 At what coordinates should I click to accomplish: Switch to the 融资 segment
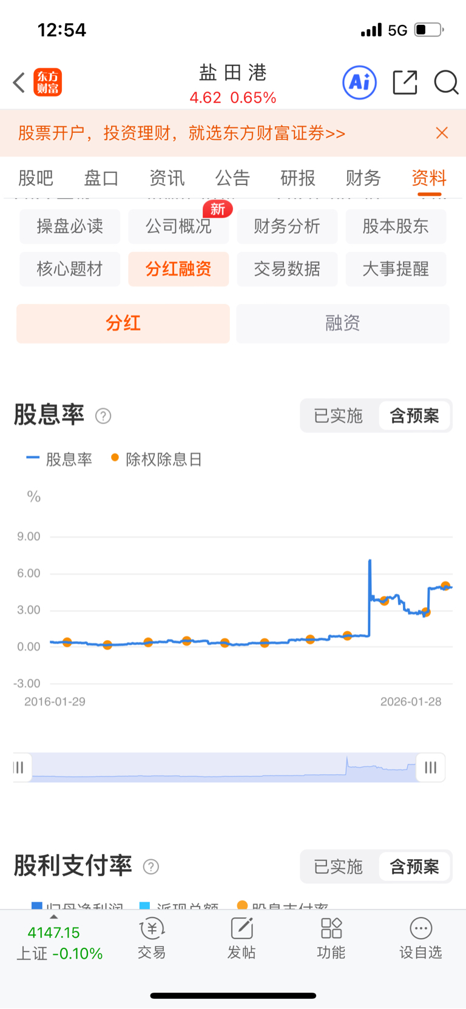(343, 323)
